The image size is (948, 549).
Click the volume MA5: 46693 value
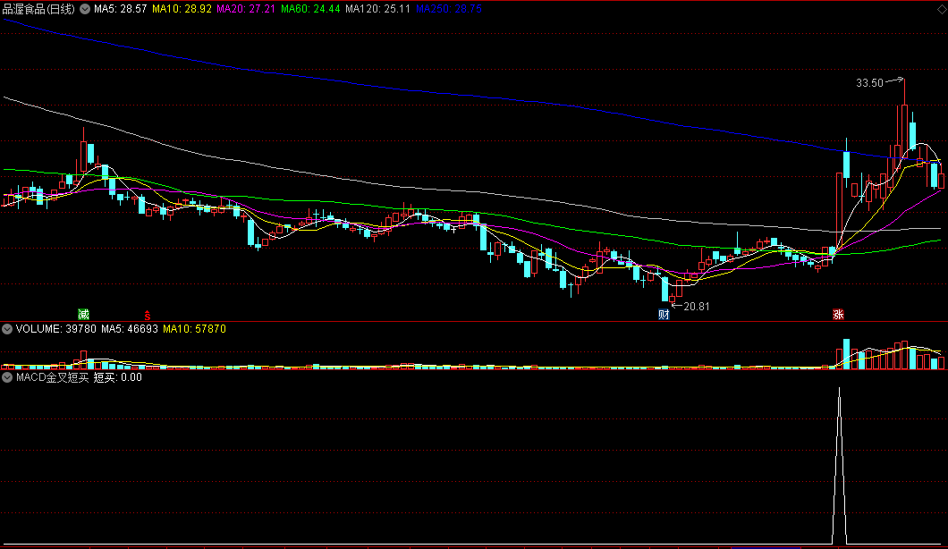(x=130, y=329)
